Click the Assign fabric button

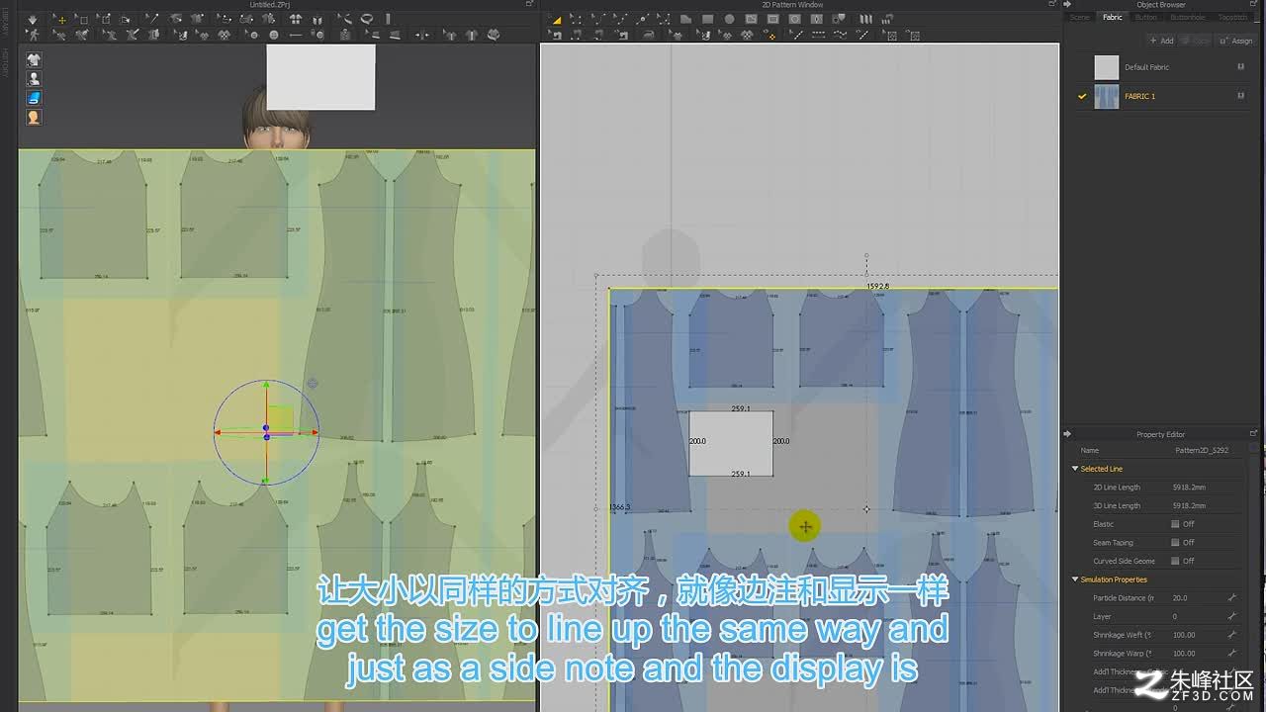[x=1237, y=41]
